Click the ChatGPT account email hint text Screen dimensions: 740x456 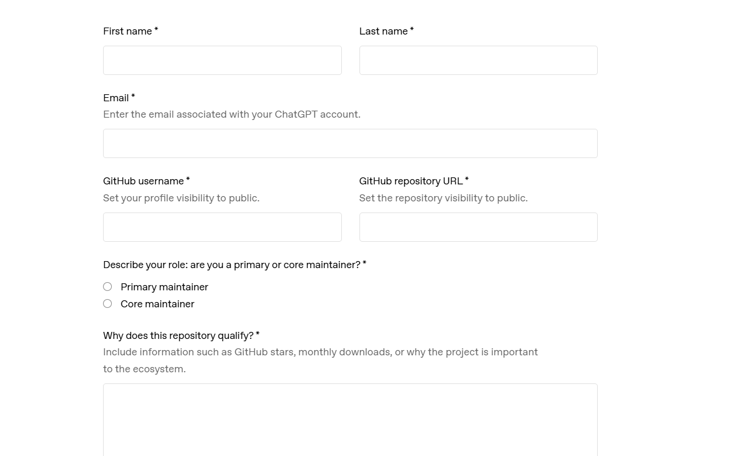(x=232, y=114)
